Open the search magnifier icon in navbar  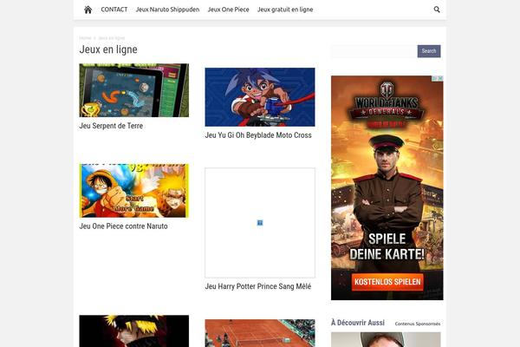tap(437, 10)
